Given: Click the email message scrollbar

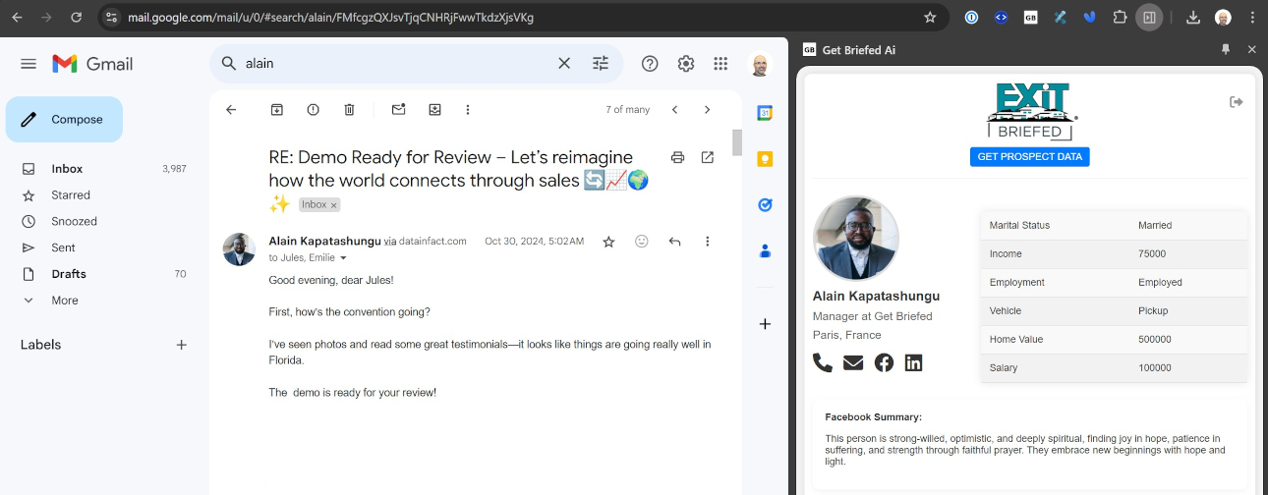Looking at the screenshot, I should click(x=737, y=142).
